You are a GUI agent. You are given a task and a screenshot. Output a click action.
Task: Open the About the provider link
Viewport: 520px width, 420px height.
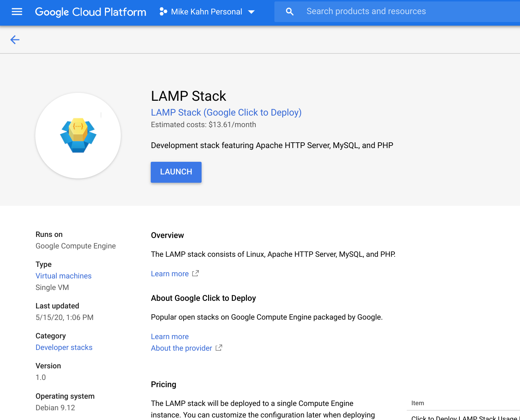(x=181, y=348)
